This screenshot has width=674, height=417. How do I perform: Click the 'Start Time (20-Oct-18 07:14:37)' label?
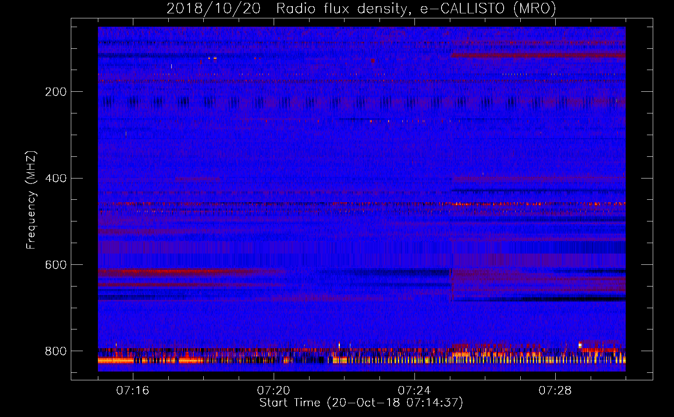361,403
